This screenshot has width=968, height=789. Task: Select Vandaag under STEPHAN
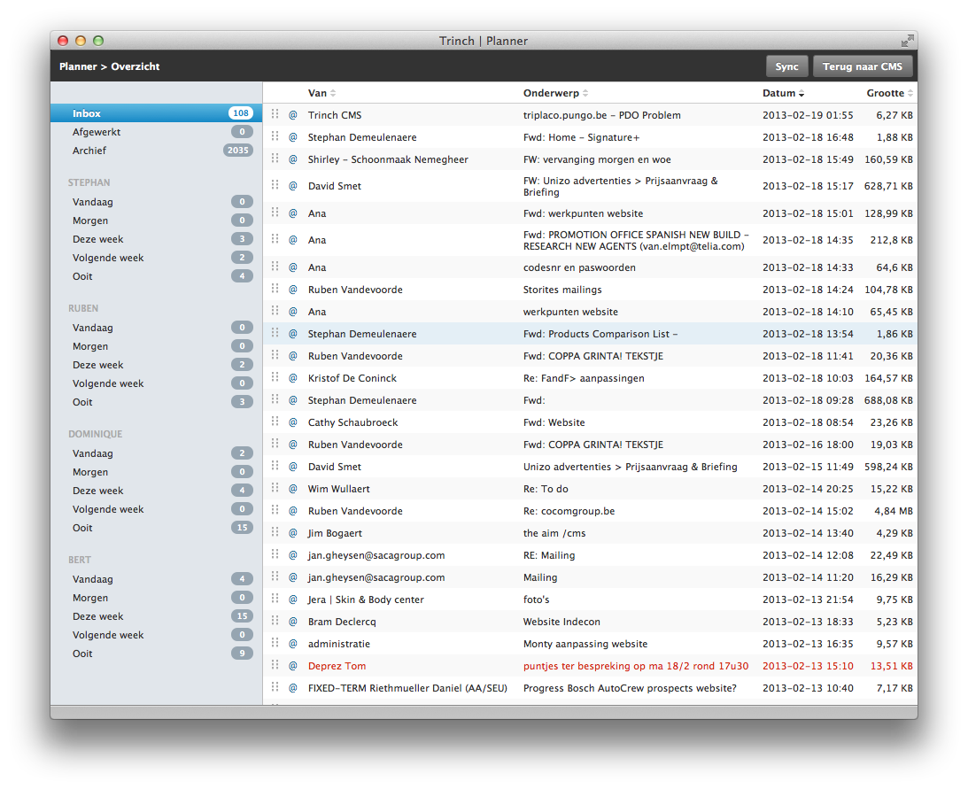157,202
